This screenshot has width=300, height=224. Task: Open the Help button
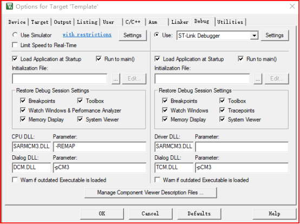pyautogui.click(x=275, y=214)
